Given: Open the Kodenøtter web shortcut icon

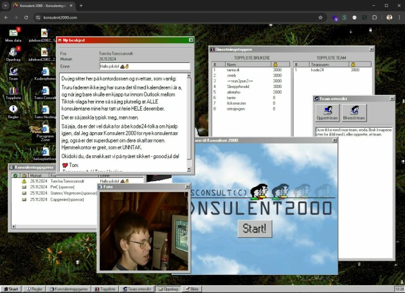Looking at the screenshot, I should pyautogui.click(x=45, y=73).
